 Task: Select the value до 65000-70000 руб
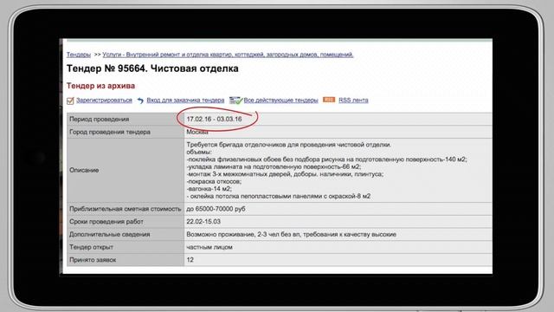point(216,209)
